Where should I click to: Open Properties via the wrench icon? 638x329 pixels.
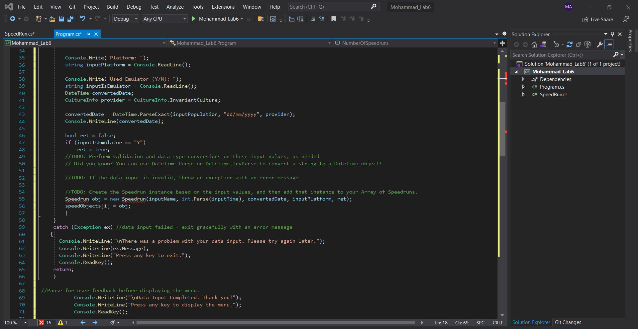click(599, 44)
